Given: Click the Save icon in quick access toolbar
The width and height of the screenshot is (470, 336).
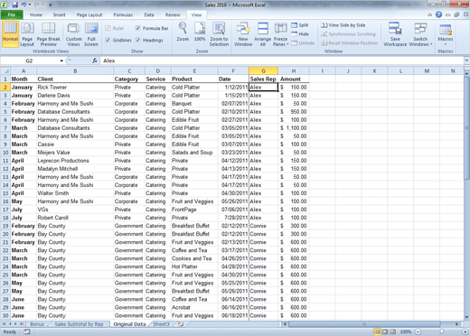Looking at the screenshot, I should pyautogui.click(x=14, y=5).
